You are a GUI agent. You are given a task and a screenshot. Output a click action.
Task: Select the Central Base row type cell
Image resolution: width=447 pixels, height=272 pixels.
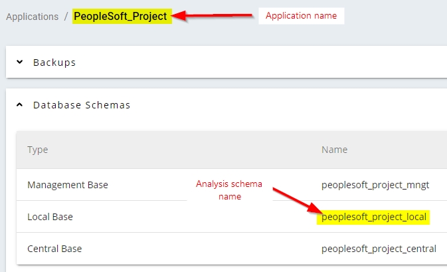click(x=55, y=249)
